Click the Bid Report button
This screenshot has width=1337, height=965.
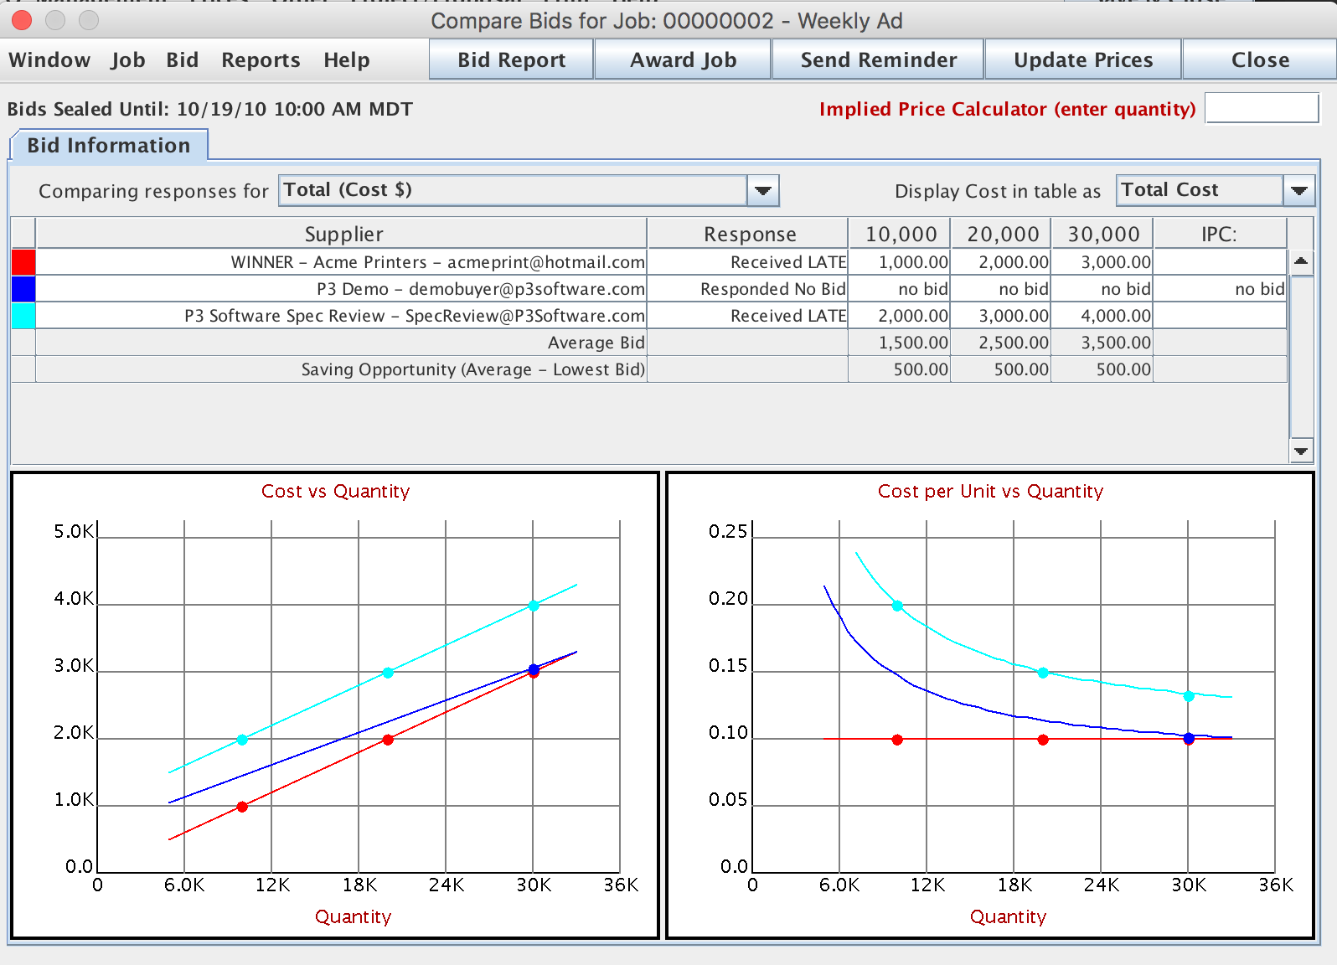[x=511, y=60]
